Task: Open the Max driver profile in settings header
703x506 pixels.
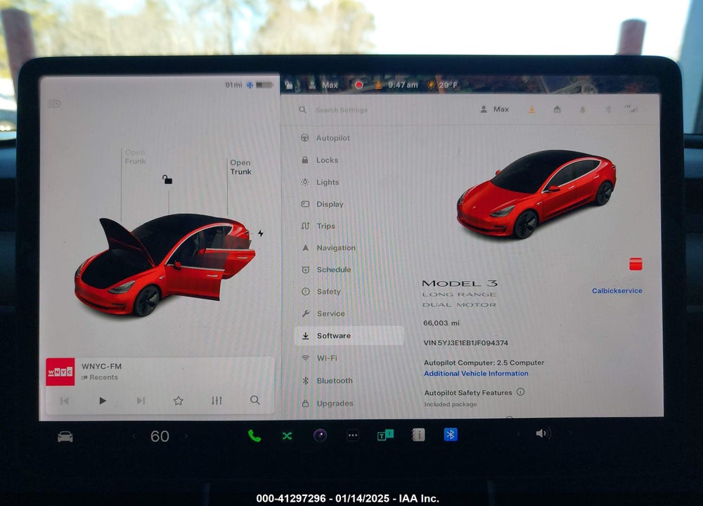Action: coord(494,110)
